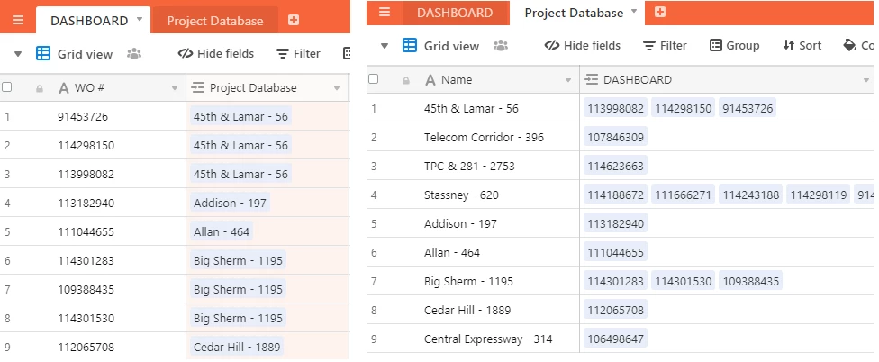Open DASHBOARD tab dropdown arrow in left window

(x=140, y=20)
